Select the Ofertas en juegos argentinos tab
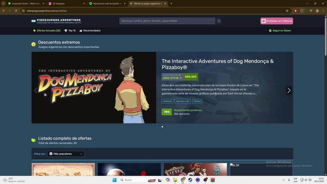 pyautogui.click(x=148, y=4)
